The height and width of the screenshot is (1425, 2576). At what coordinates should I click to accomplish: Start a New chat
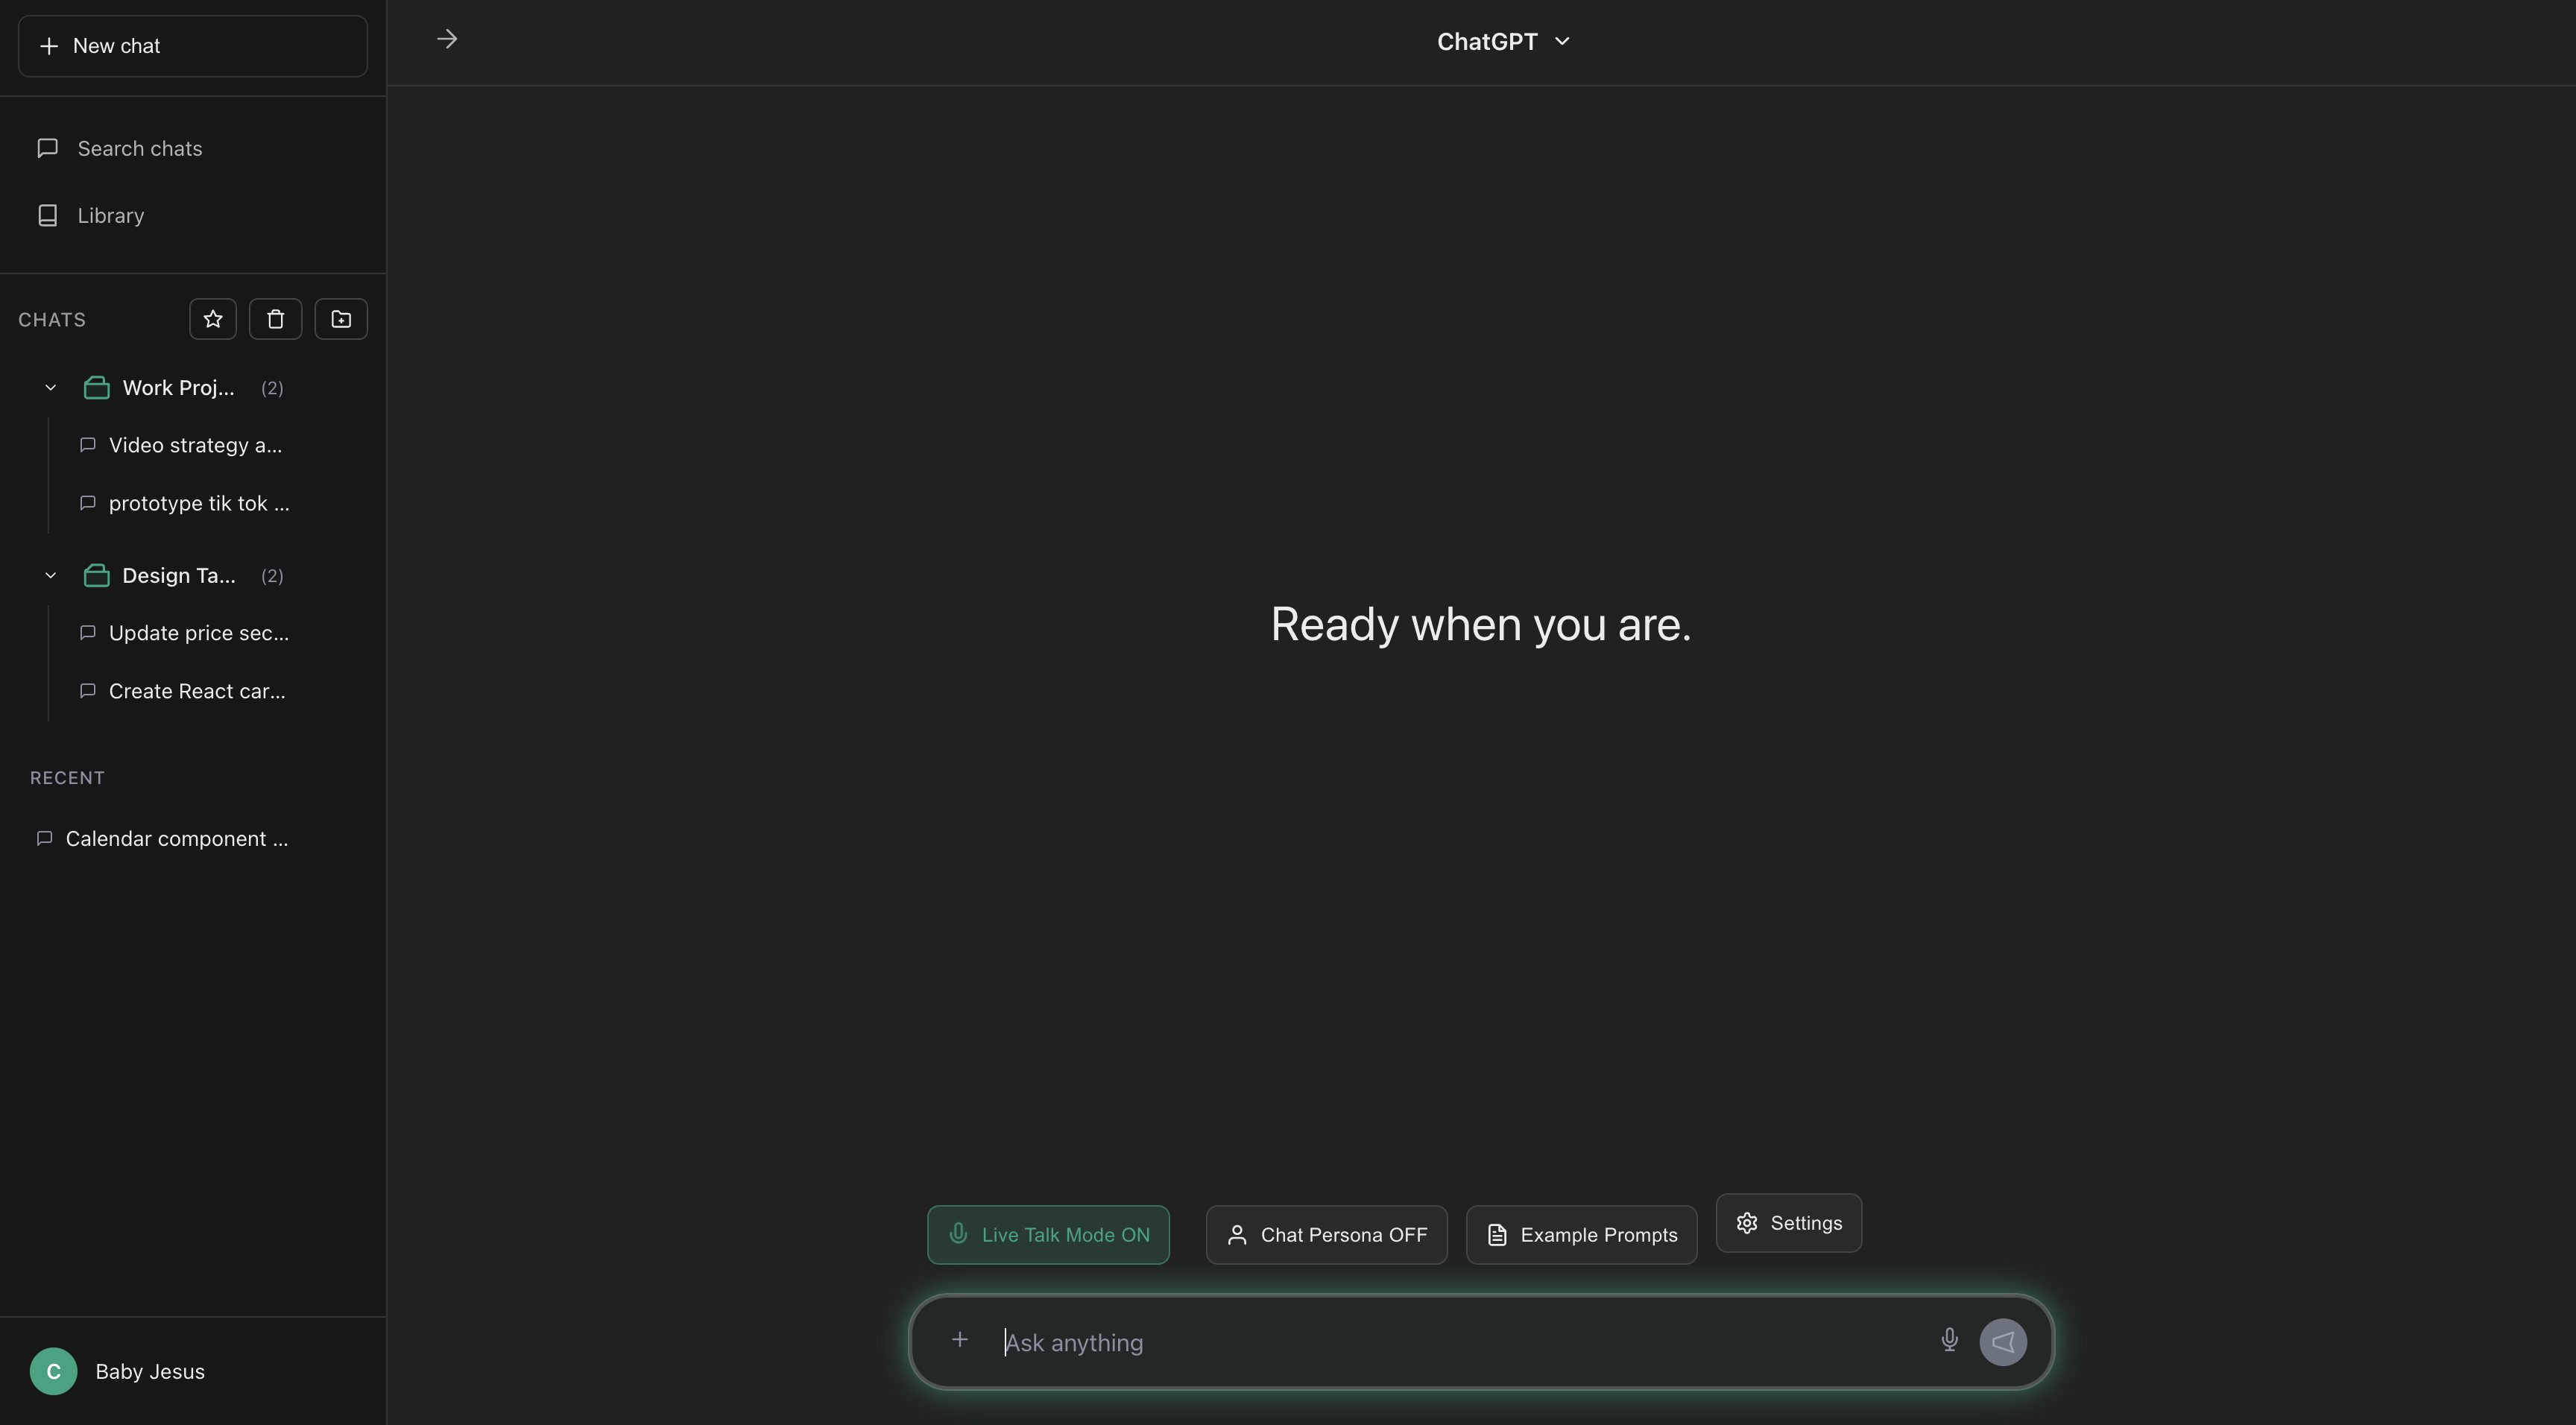pos(192,45)
